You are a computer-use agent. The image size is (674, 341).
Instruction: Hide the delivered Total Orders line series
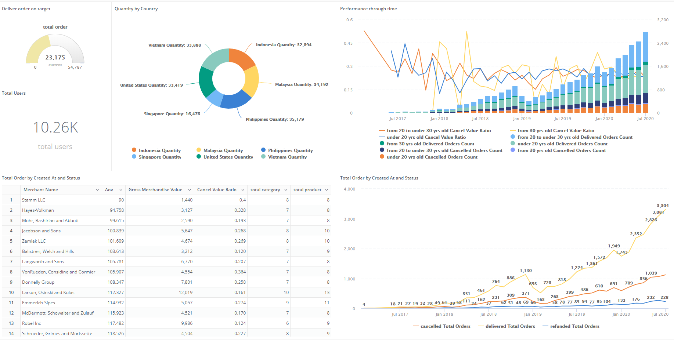pos(510,326)
